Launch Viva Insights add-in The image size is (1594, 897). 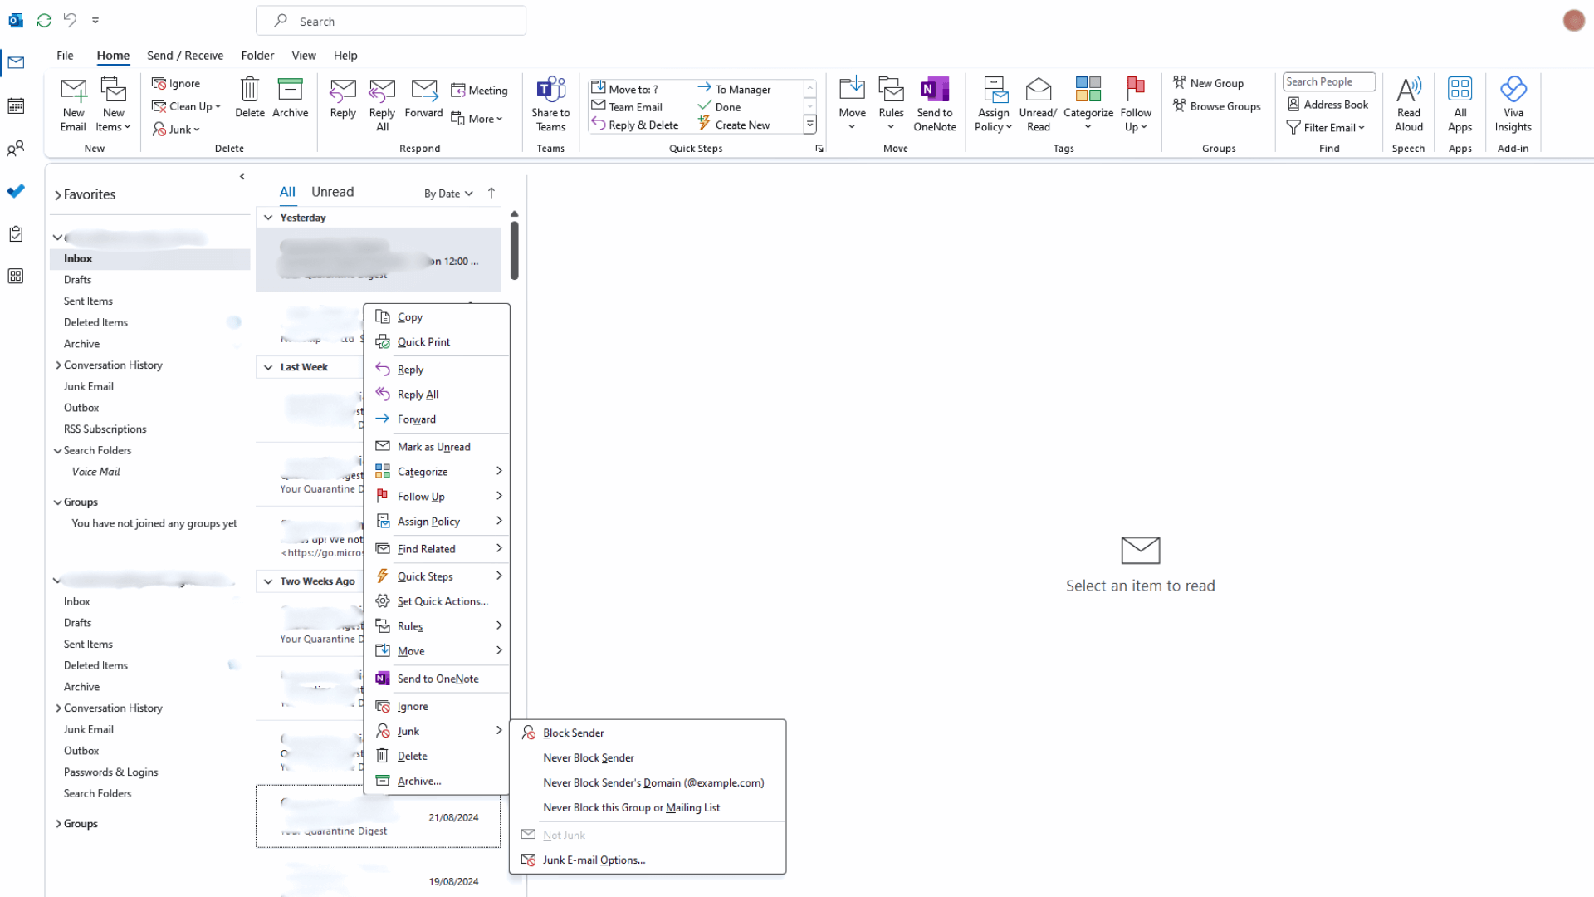(1513, 103)
